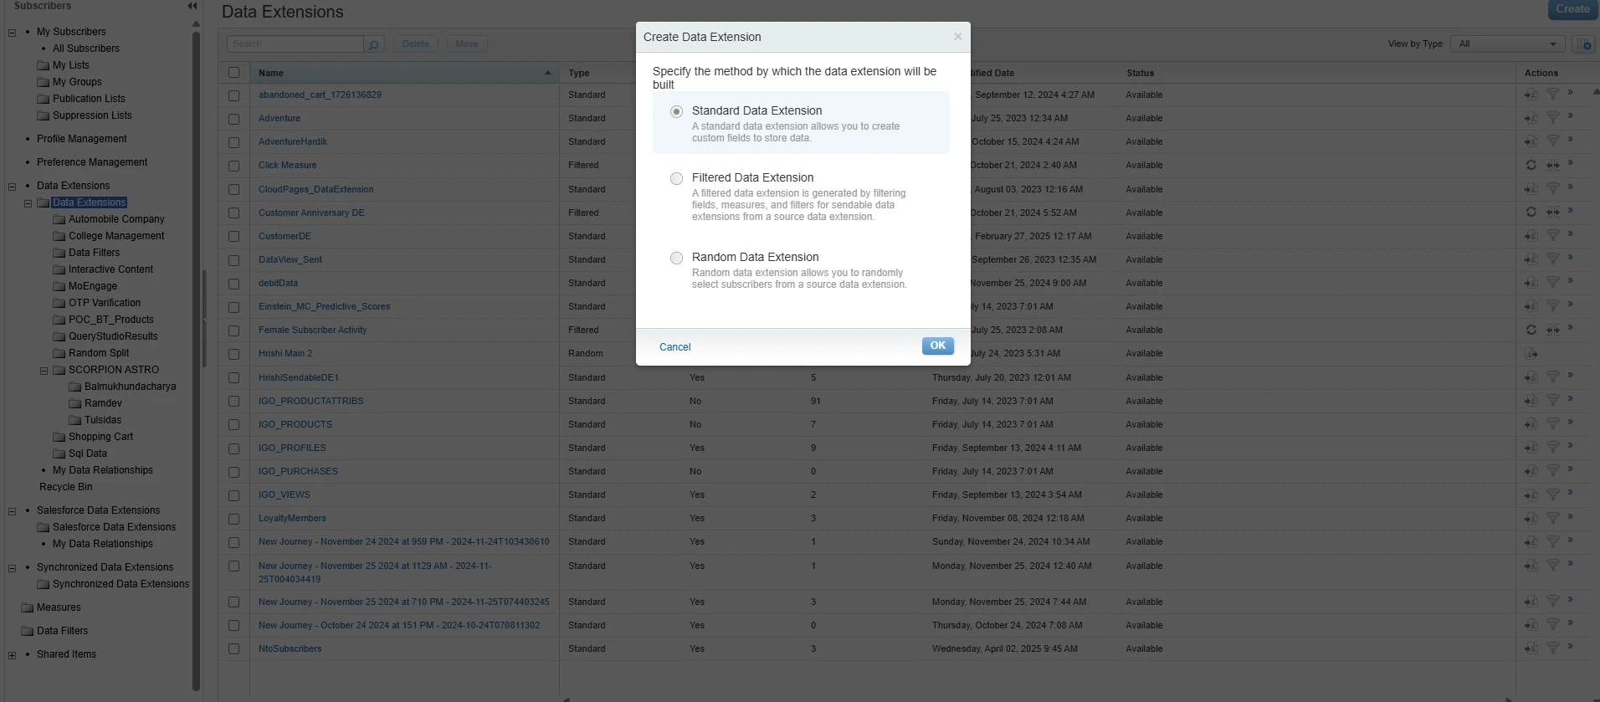Open the CloudPages_DataExtension link
The height and width of the screenshot is (702, 1600).
(x=316, y=189)
